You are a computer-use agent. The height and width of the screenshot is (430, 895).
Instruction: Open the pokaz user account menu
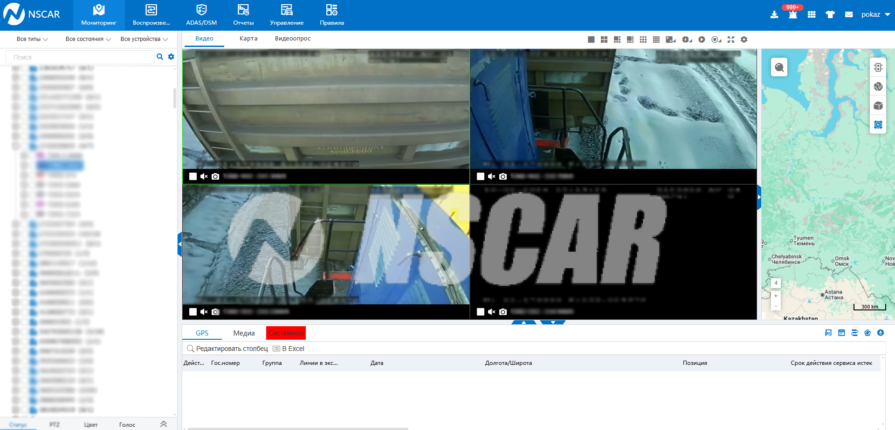tap(875, 15)
